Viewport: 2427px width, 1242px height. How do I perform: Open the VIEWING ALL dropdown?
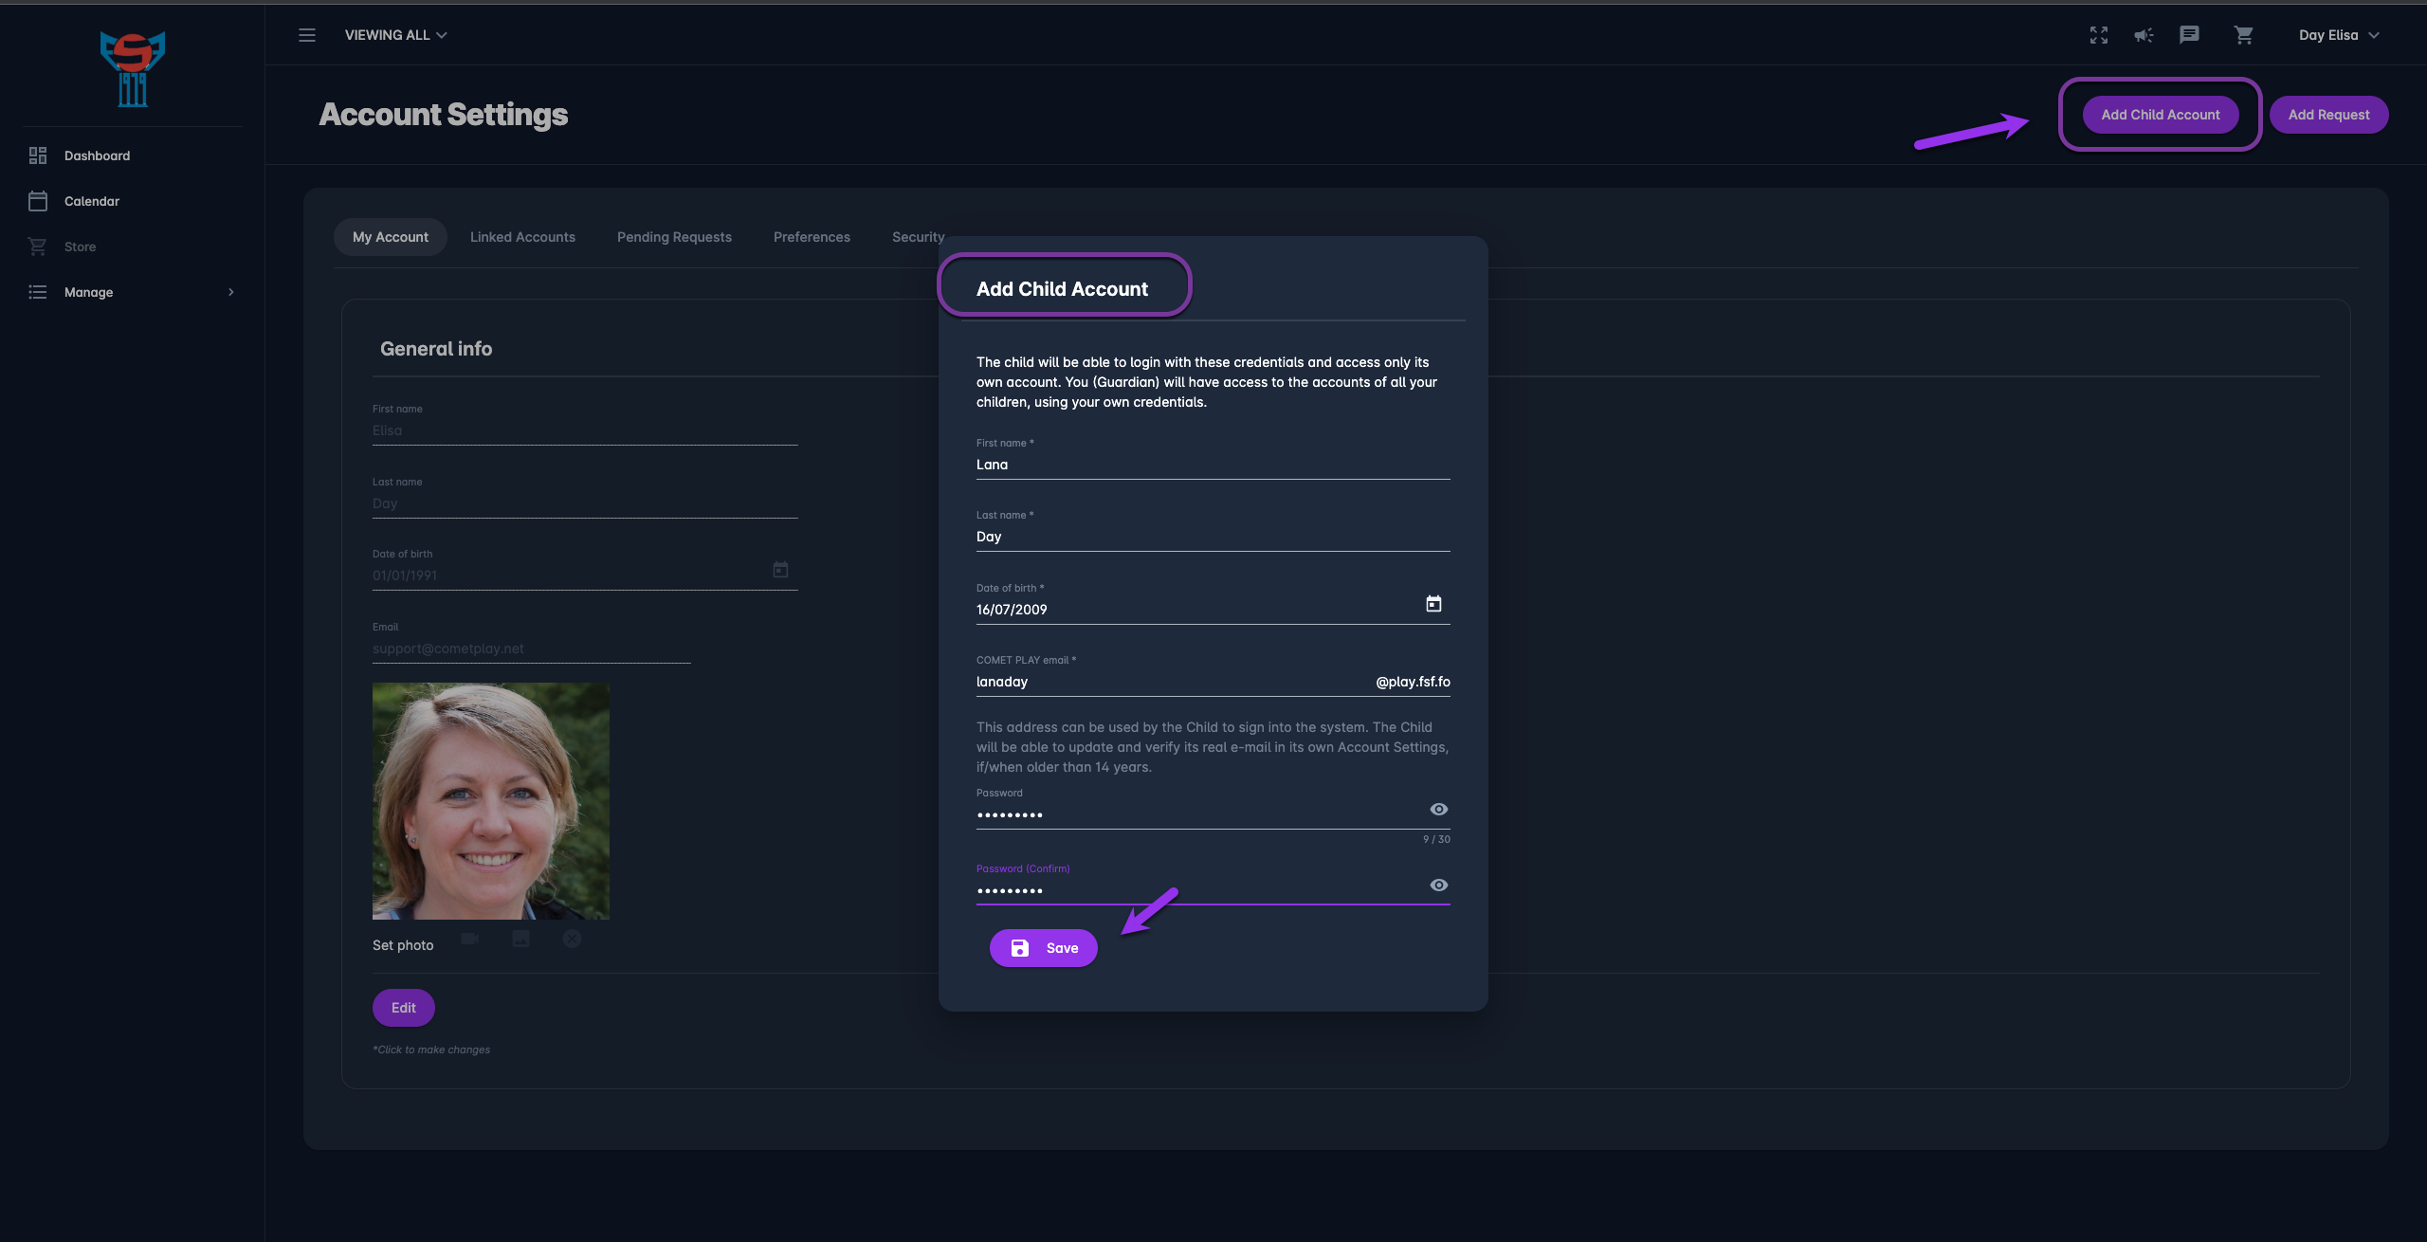point(395,35)
